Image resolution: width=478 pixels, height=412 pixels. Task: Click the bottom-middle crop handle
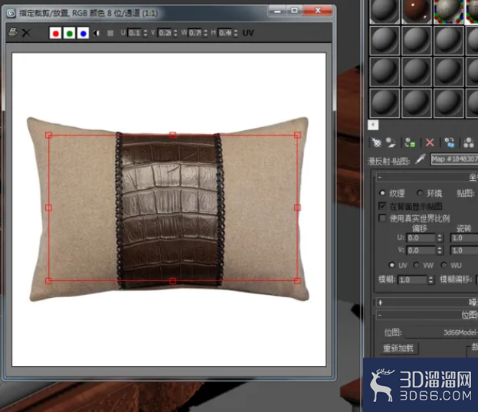click(x=173, y=281)
